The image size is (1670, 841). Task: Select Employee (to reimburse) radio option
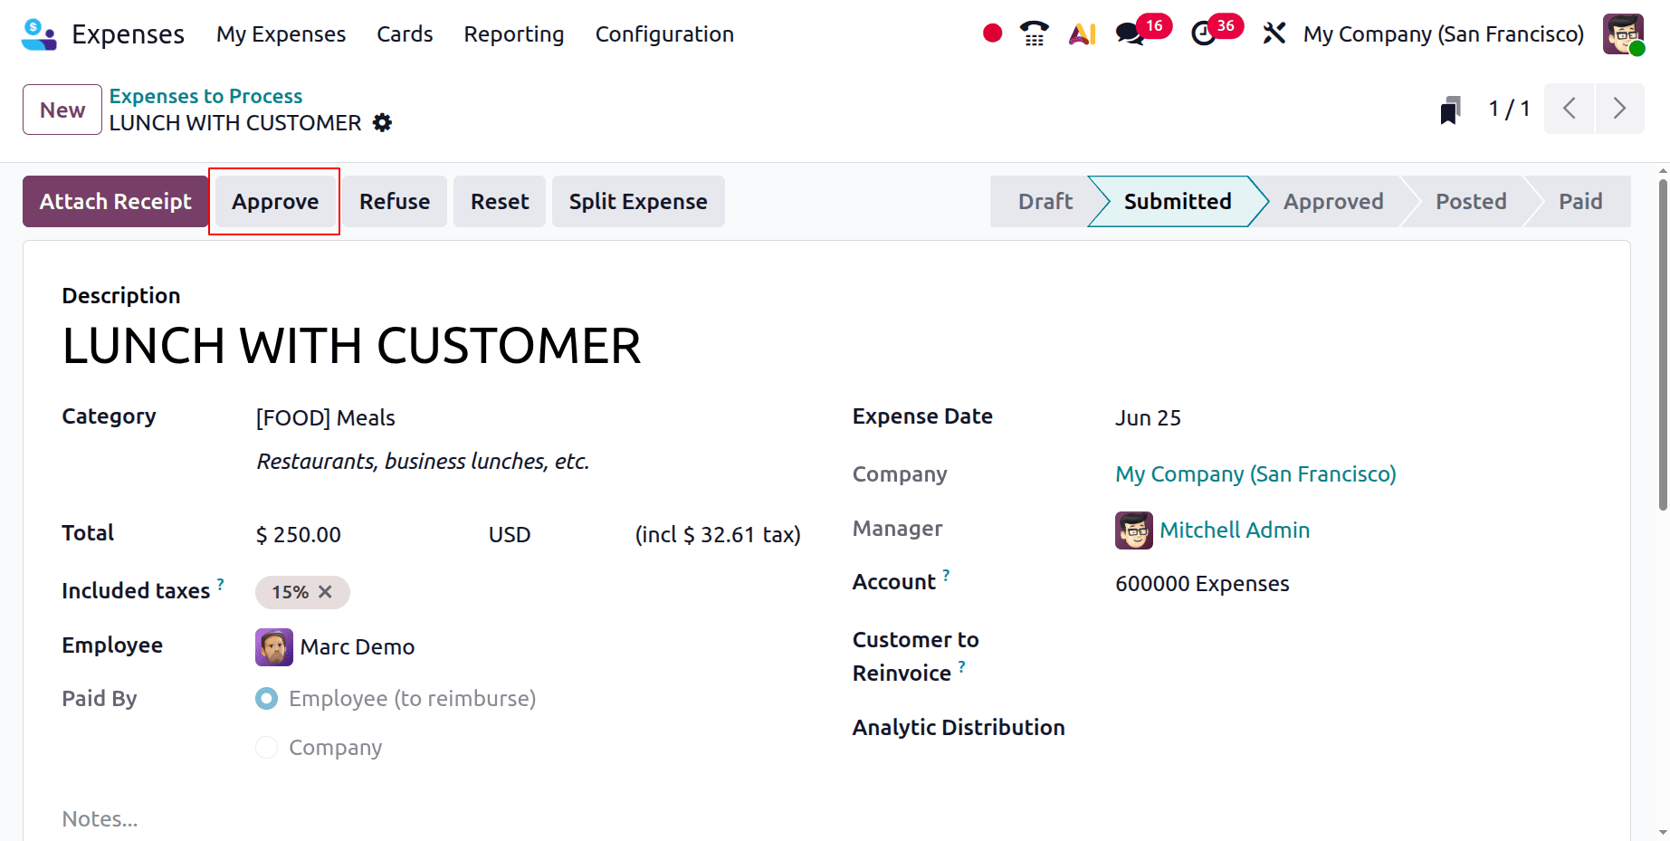266,699
